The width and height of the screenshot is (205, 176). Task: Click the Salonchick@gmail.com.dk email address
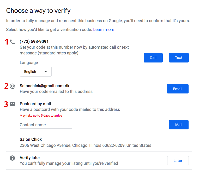point(45,86)
